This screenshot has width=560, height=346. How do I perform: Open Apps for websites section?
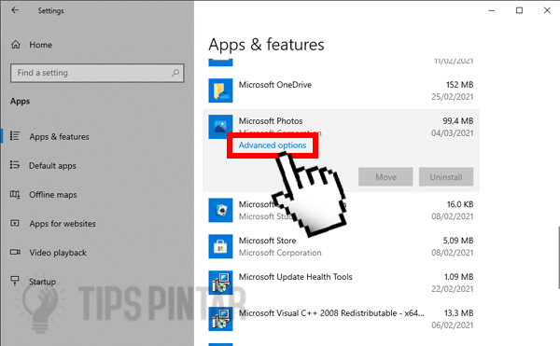coord(63,224)
